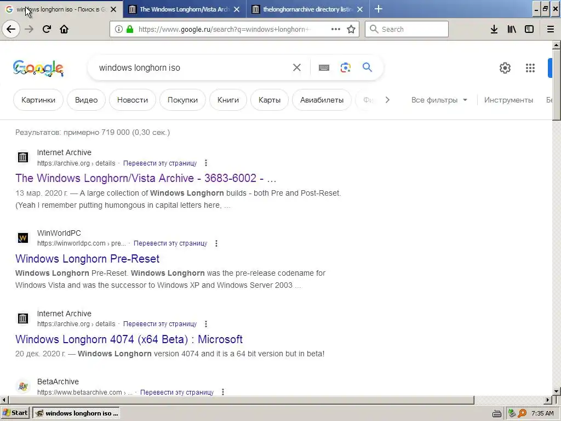Open a new browser tab
Image resolution: width=561 pixels, height=421 pixels.
(379, 9)
